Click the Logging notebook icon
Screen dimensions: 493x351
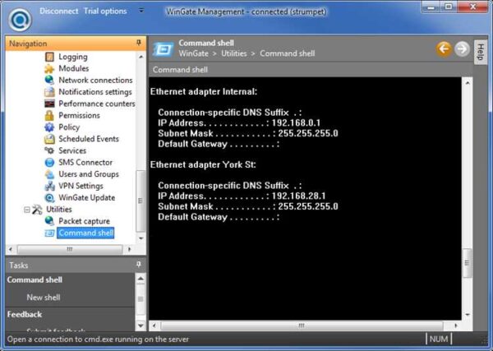49,57
